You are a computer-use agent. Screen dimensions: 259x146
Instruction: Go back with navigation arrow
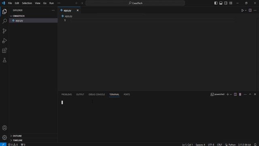(x=76, y=3)
